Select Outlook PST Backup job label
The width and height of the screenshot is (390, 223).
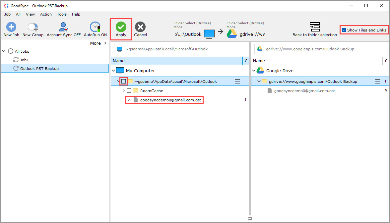click(x=39, y=68)
